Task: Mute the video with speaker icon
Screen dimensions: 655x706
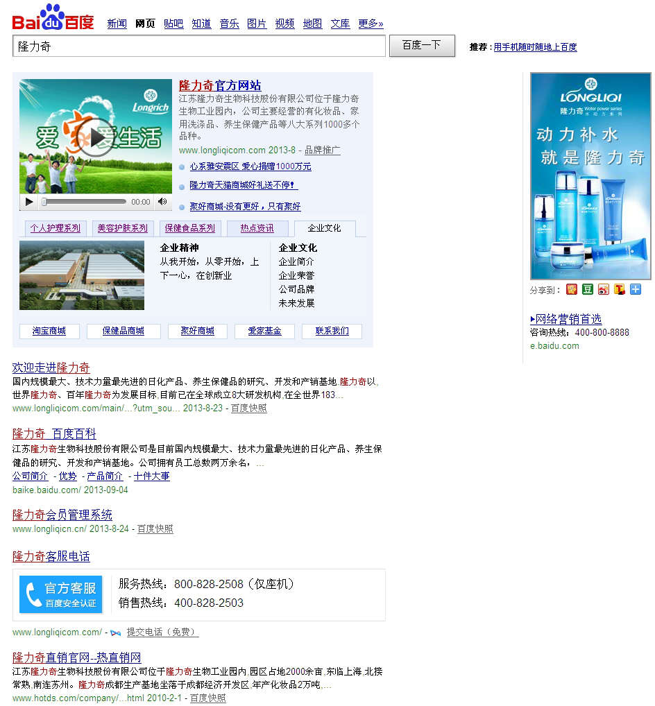Action: (162, 202)
